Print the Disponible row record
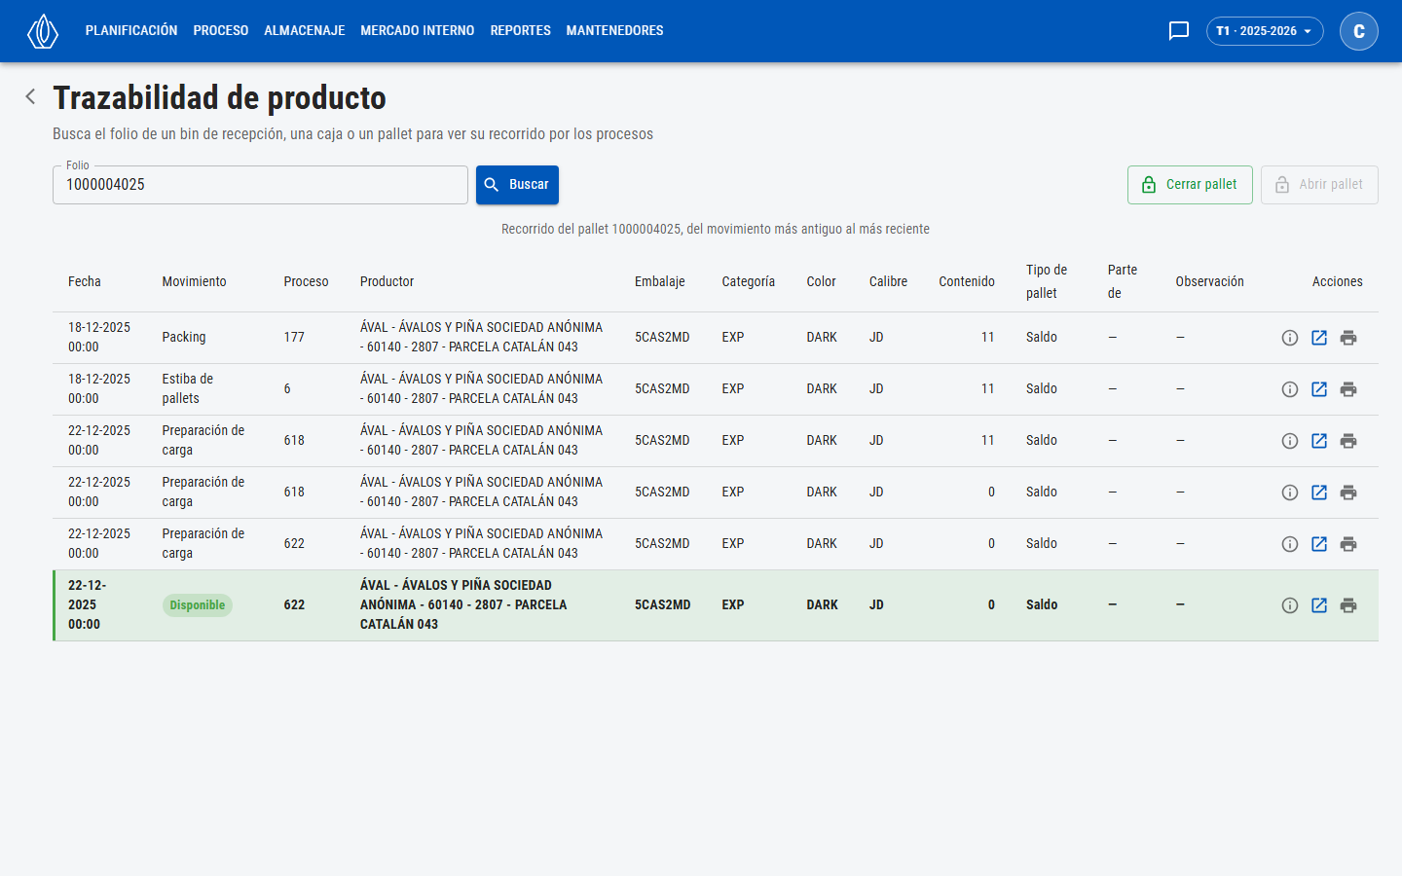This screenshot has height=876, width=1402. 1348,605
